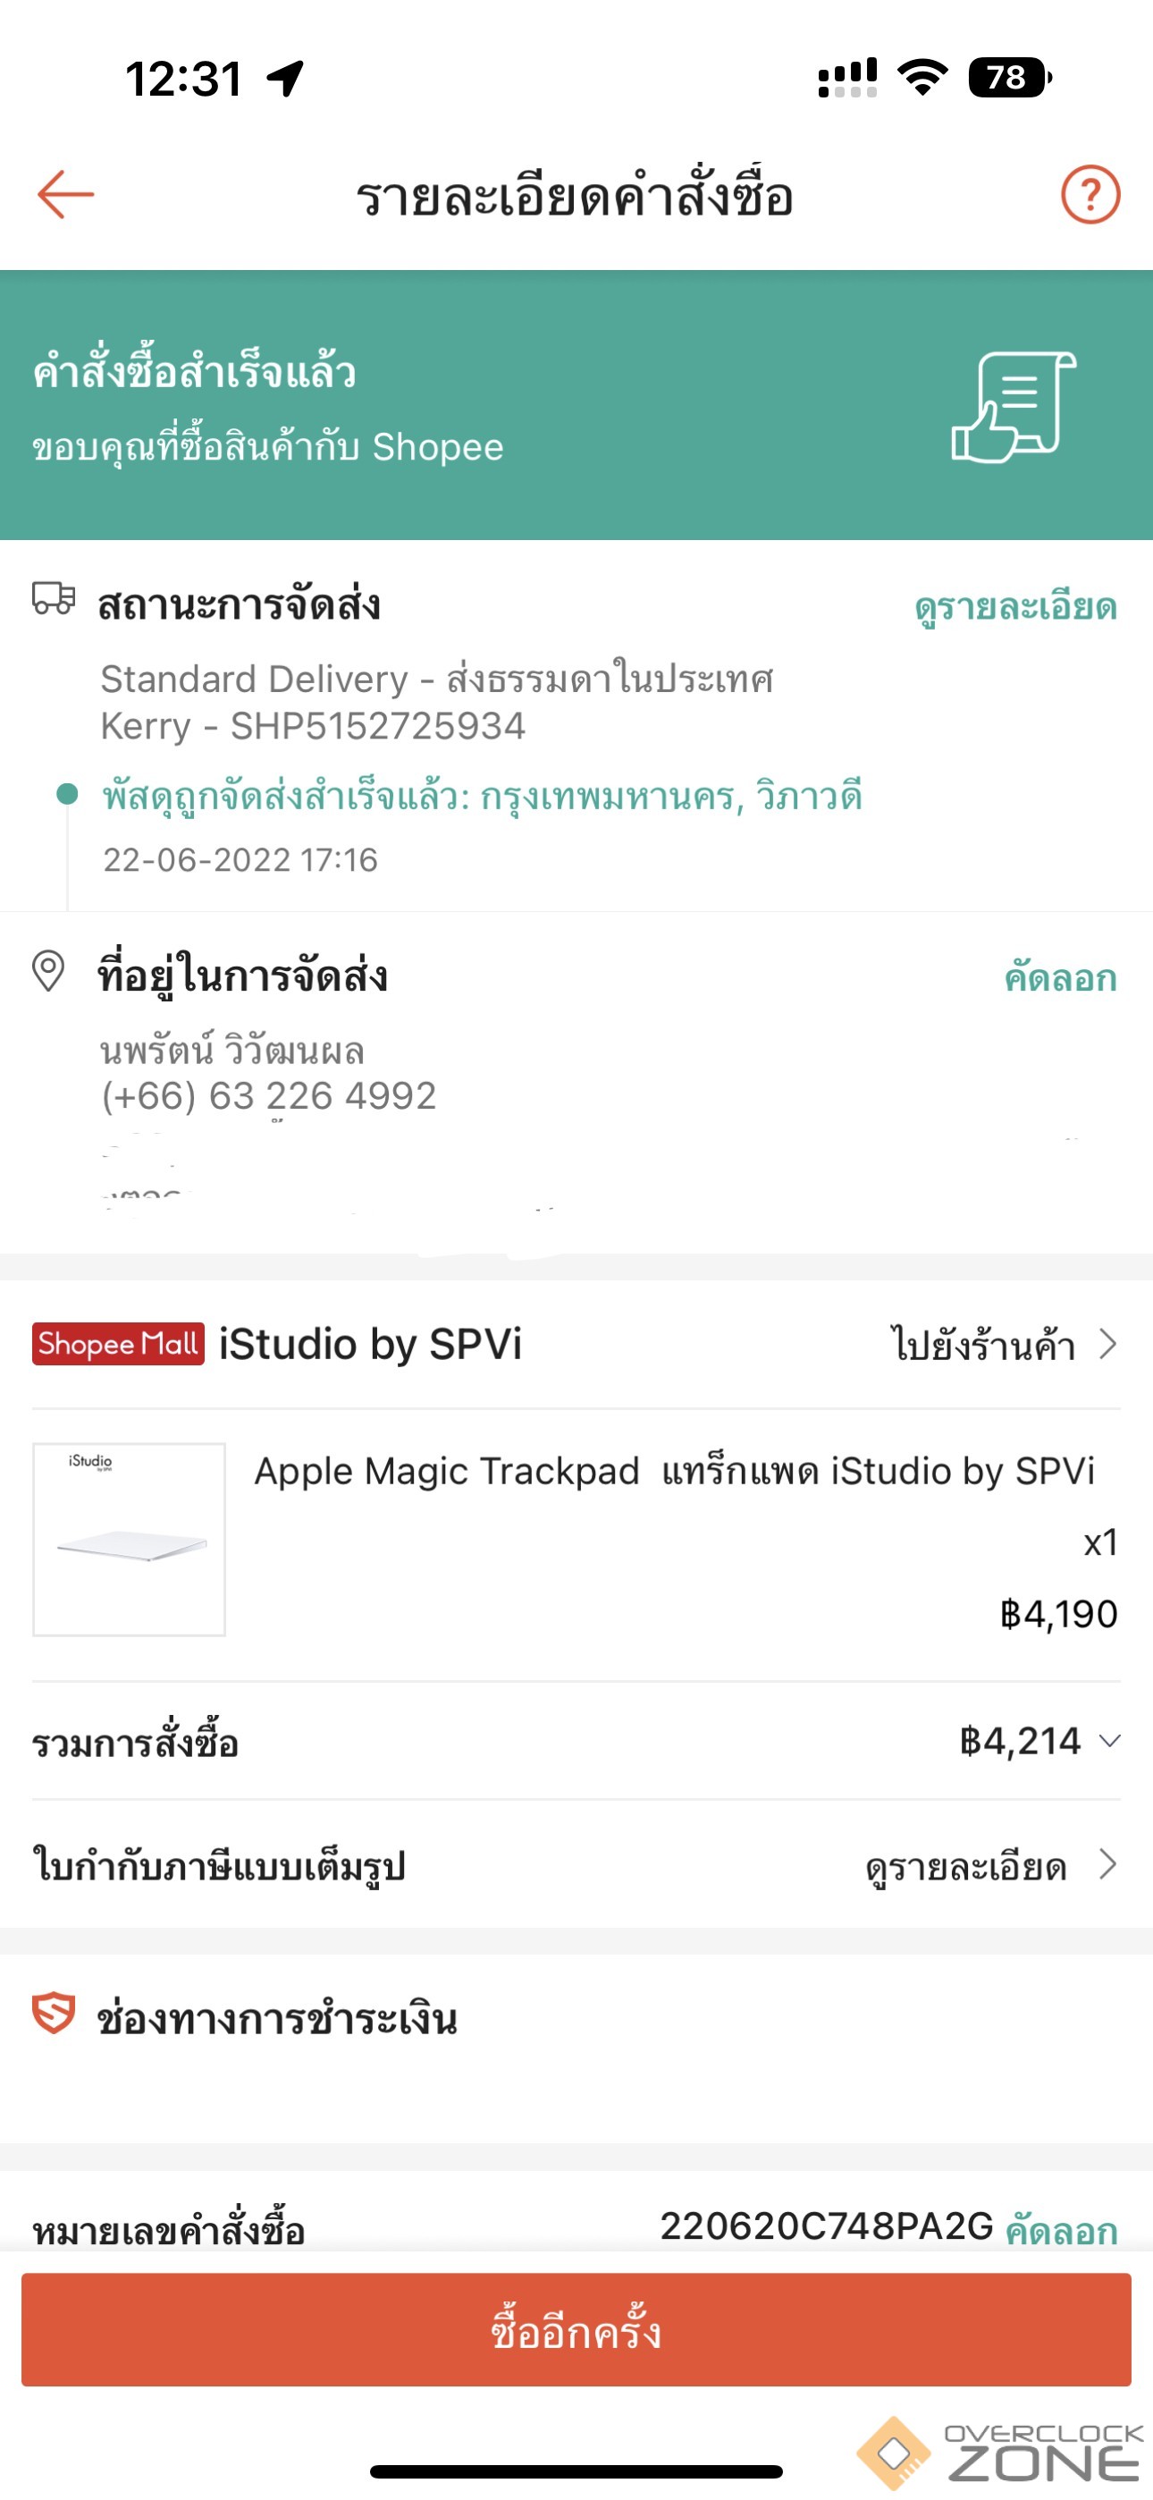Tap the back arrow icon
1153x2500 pixels.
[66, 195]
